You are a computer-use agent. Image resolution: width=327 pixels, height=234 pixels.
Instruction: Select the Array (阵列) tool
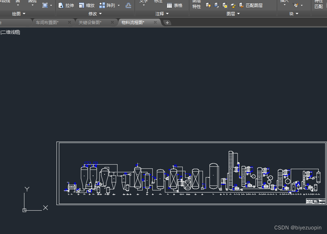107,6
